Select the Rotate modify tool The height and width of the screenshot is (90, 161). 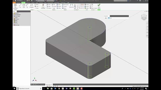point(49,8)
